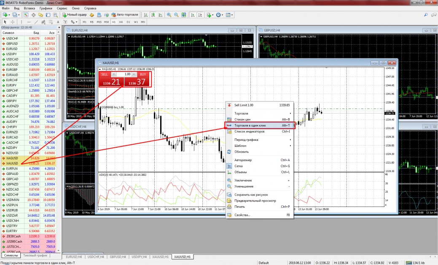Click the red BUY one-click button

pyautogui.click(x=142, y=74)
